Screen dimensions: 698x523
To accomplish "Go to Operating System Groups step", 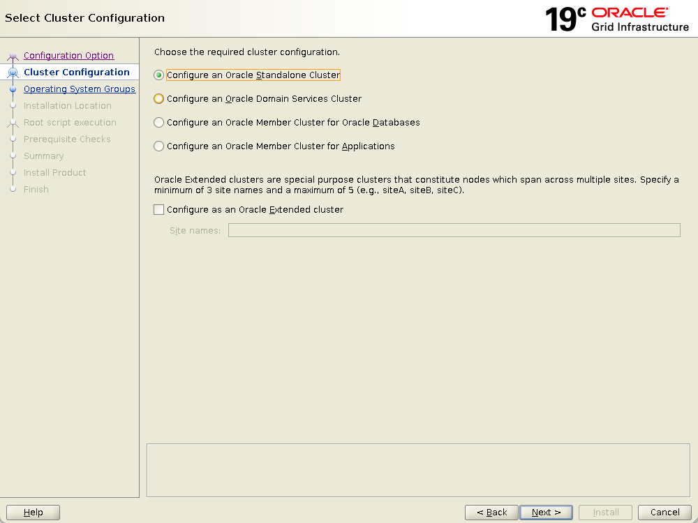I will coord(79,89).
